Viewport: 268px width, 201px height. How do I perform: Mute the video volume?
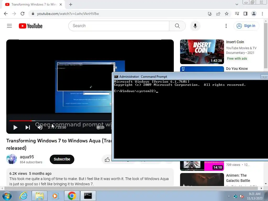click(40, 127)
